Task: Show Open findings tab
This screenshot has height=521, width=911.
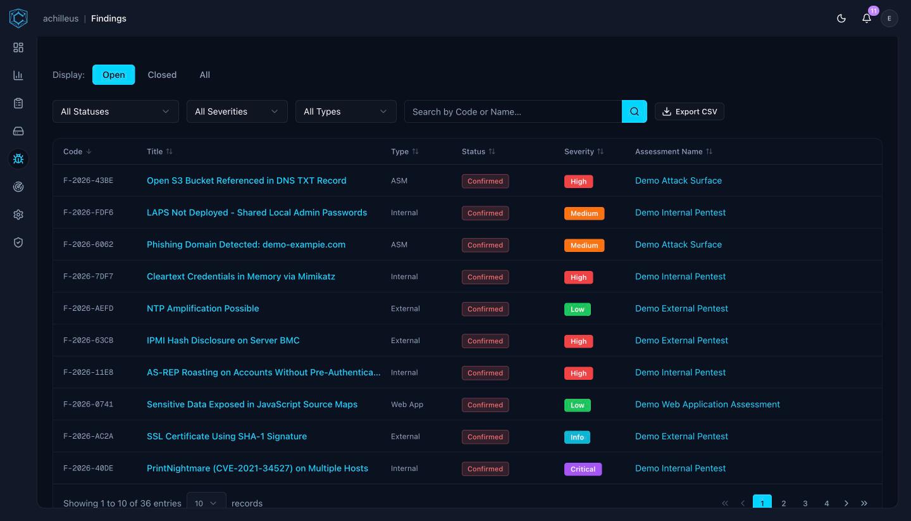Action: tap(114, 75)
